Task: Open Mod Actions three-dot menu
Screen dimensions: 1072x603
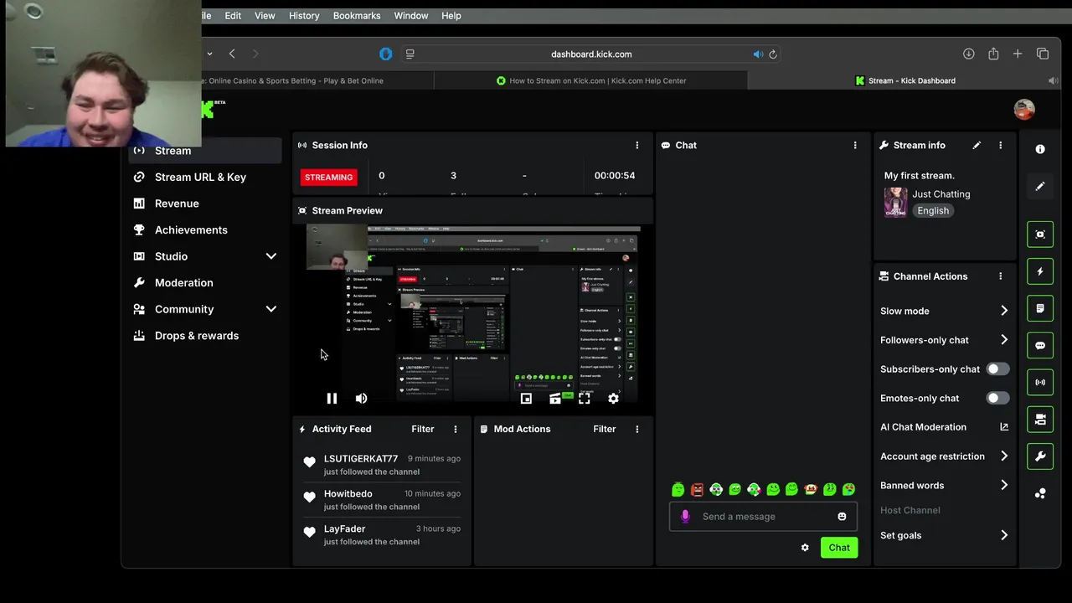Action: coord(637,429)
